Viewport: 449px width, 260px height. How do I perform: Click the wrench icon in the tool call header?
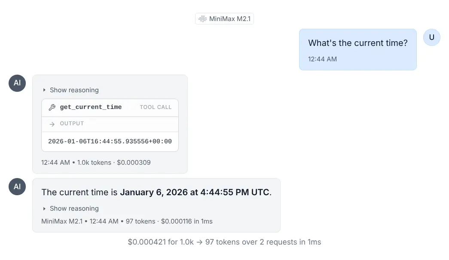click(x=52, y=107)
